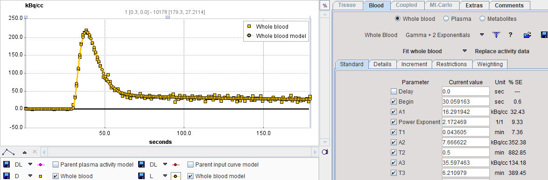Save the Whole blood model curve via disk icon

(x=141, y=176)
